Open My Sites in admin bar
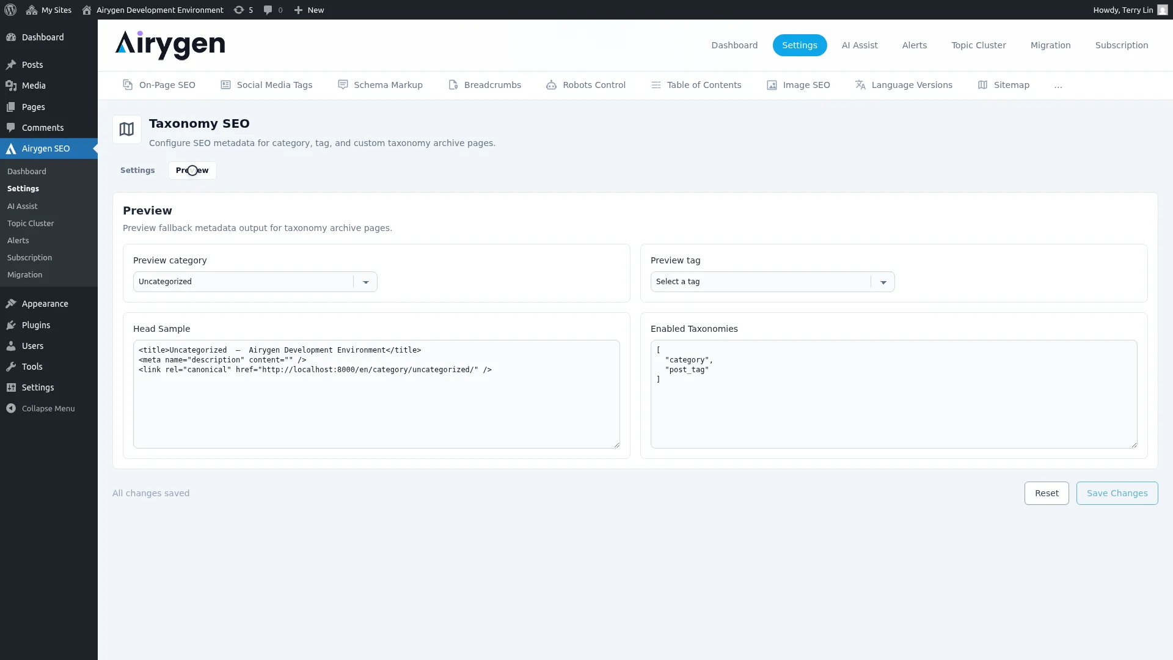This screenshot has height=660, width=1173. (49, 10)
